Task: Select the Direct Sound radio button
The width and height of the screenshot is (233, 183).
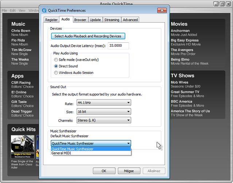Action: 56,66
